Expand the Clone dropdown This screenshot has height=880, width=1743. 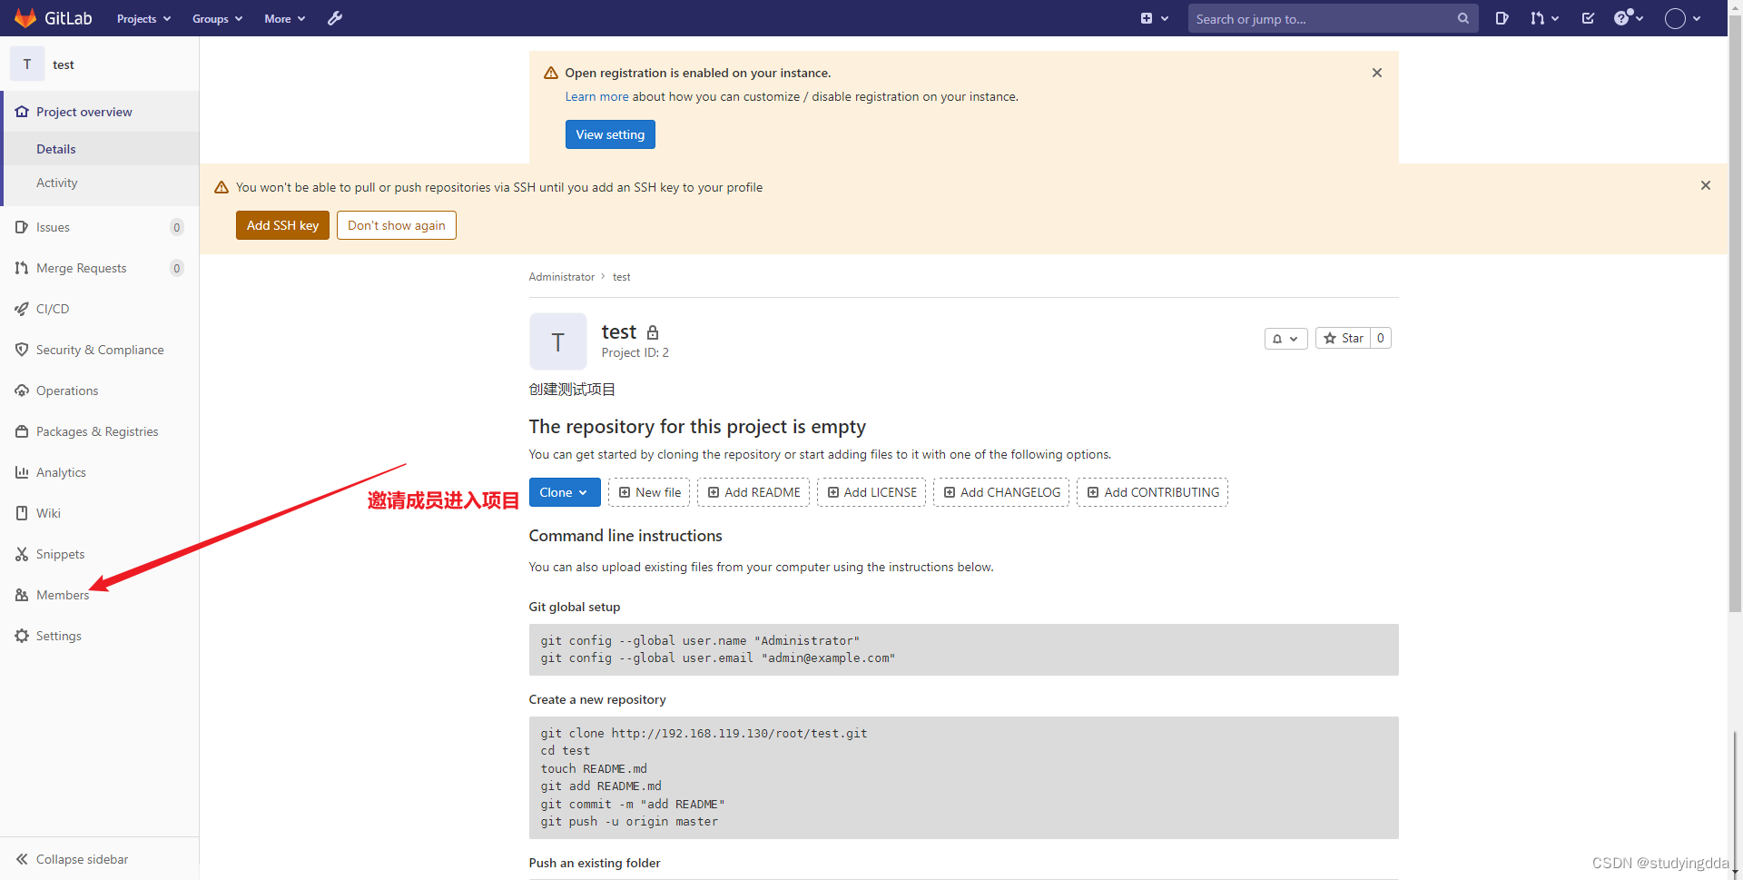tap(564, 492)
